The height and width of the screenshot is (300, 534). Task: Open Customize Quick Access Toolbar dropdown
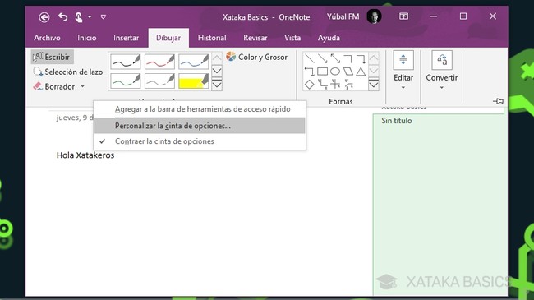(104, 16)
